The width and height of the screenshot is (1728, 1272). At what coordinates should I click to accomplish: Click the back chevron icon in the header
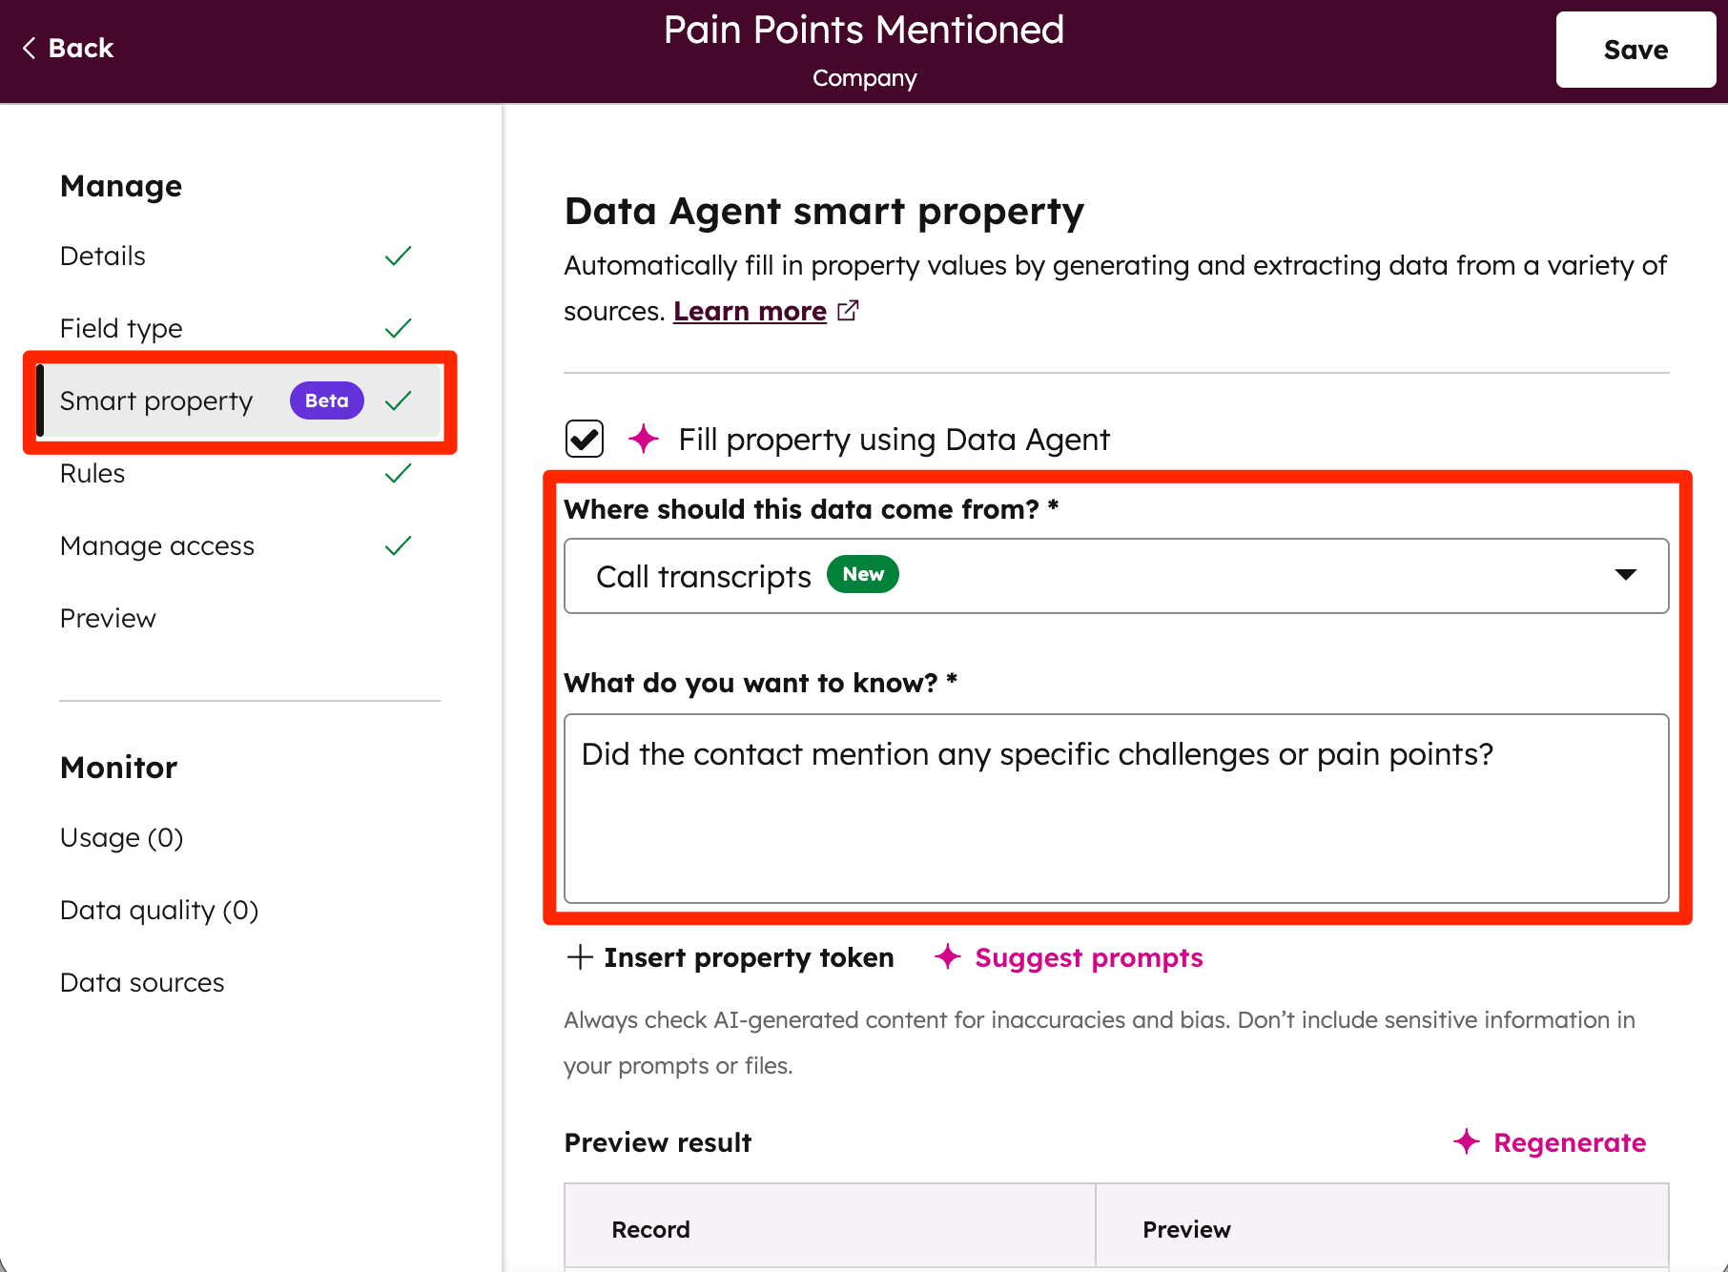click(x=29, y=47)
